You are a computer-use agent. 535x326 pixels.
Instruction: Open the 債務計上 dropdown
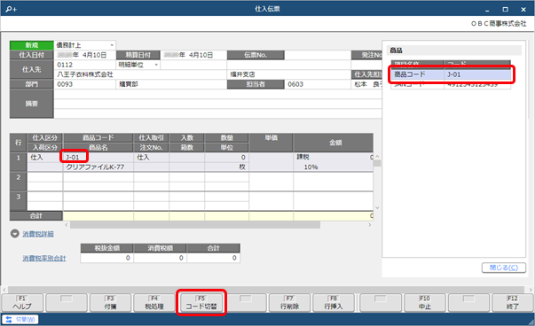coord(112,45)
